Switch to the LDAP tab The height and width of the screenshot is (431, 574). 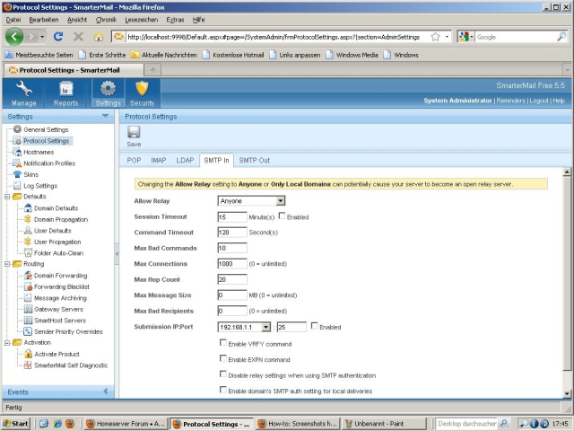(185, 161)
